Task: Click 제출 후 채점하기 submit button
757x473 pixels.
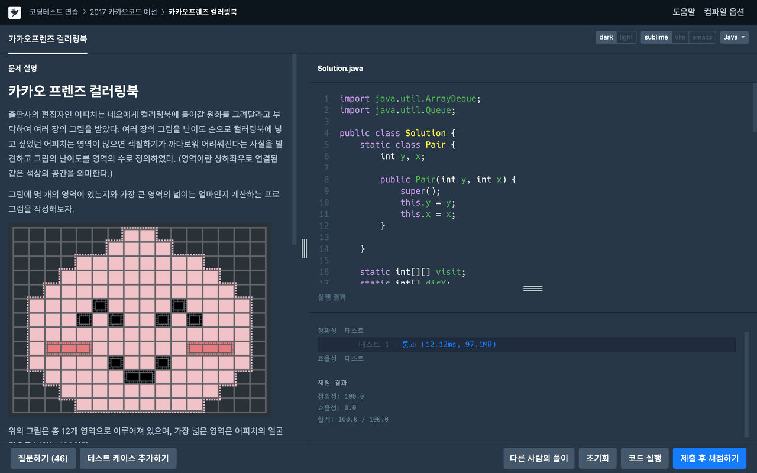Action: coord(710,458)
